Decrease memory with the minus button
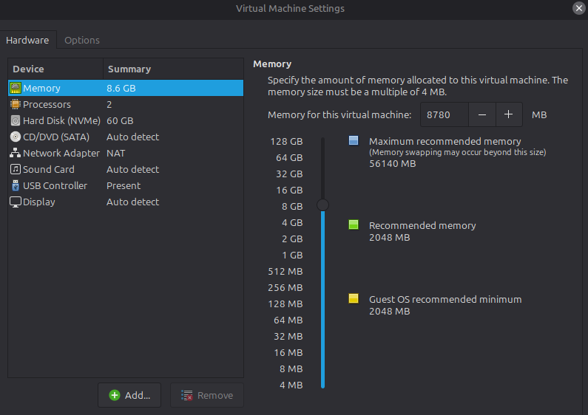Image resolution: width=588 pixels, height=415 pixels. pyautogui.click(x=482, y=114)
